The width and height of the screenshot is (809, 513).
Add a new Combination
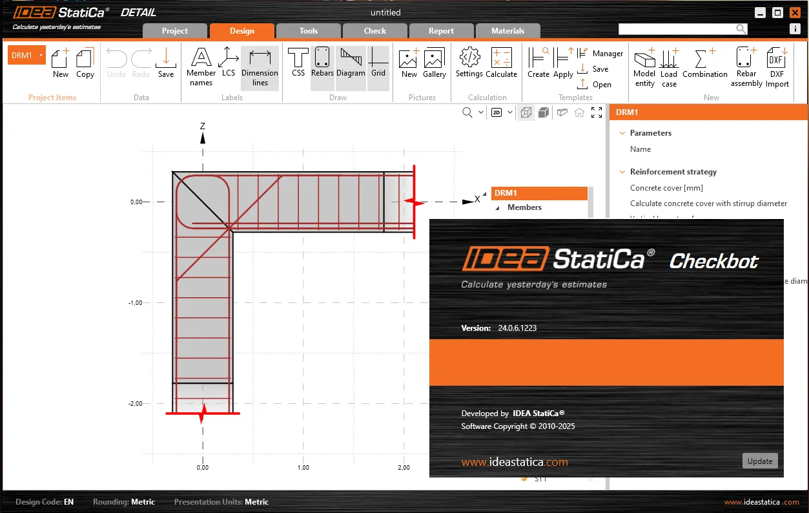[x=705, y=63]
